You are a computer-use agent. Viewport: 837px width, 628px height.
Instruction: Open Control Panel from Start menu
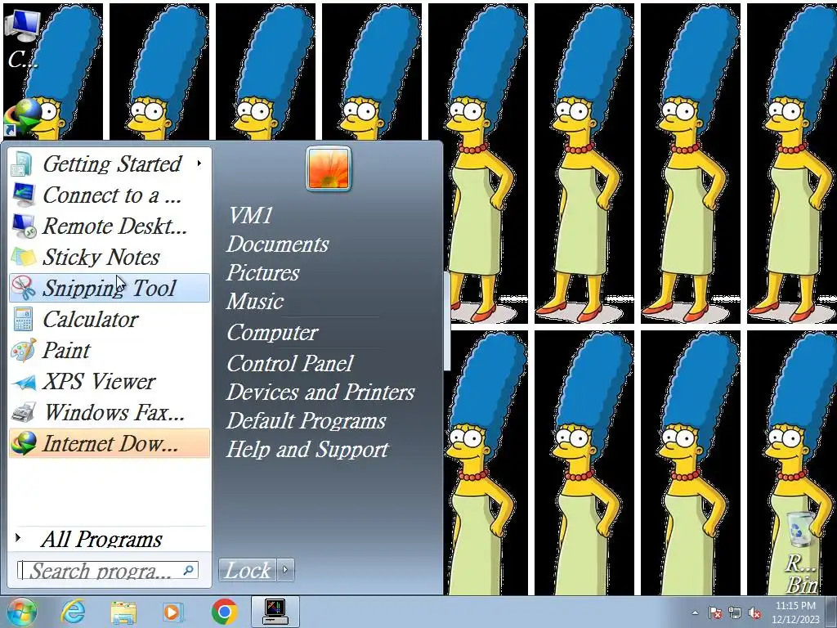pyautogui.click(x=290, y=363)
